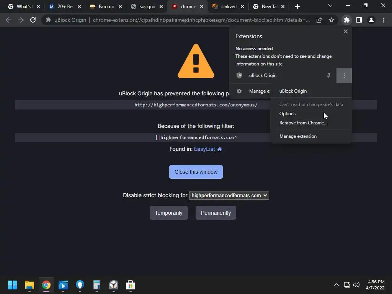This screenshot has width=392, height=294.
Task: Open File Explorer from the taskbar
Action: tap(29, 285)
